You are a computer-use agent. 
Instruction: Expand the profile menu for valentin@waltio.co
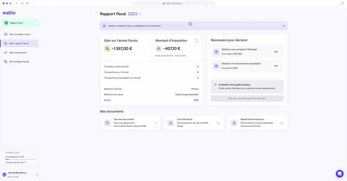[37, 175]
